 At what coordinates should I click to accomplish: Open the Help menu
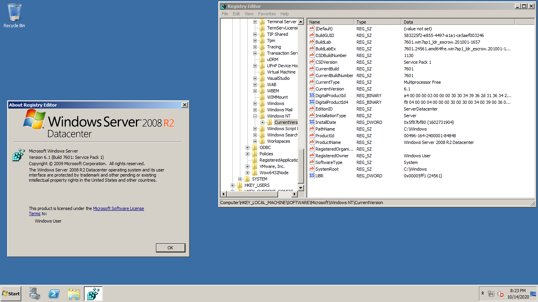point(284,14)
